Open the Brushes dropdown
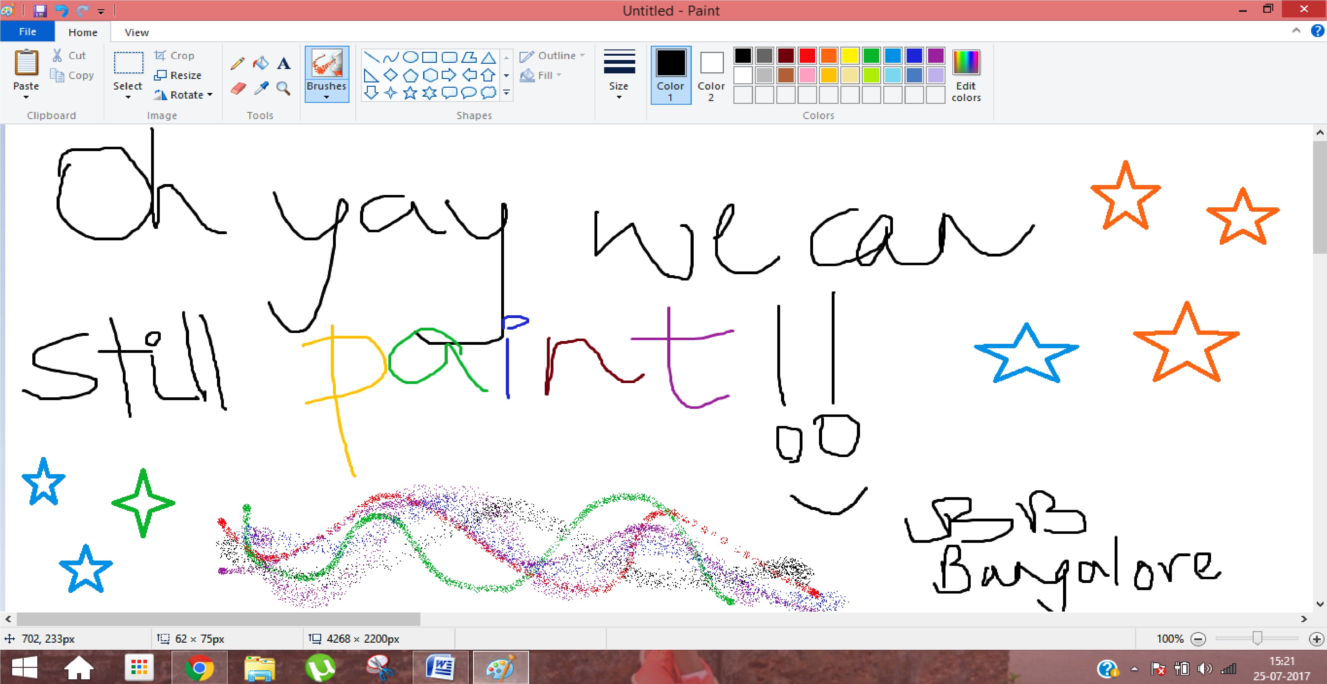Image resolution: width=1327 pixels, height=684 pixels. (326, 90)
